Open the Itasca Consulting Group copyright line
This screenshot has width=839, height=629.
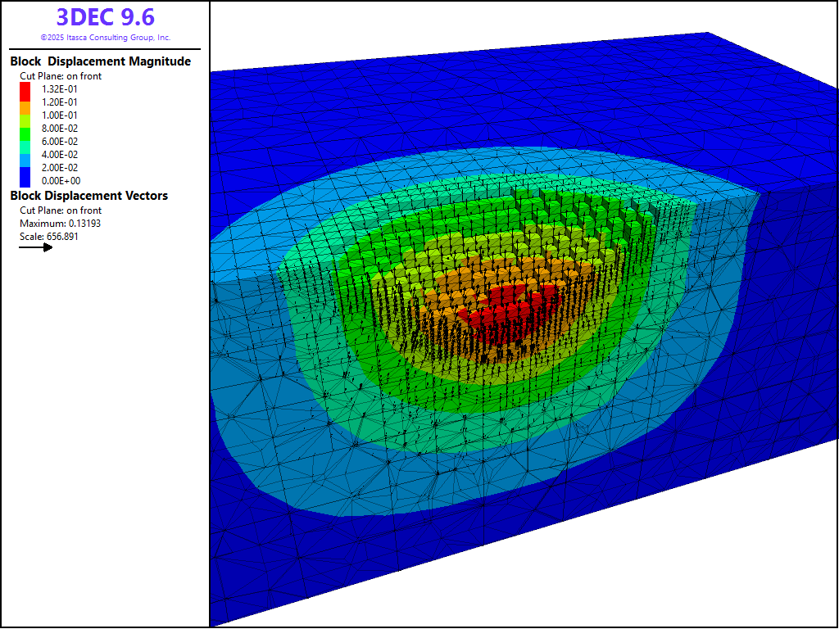105,38
